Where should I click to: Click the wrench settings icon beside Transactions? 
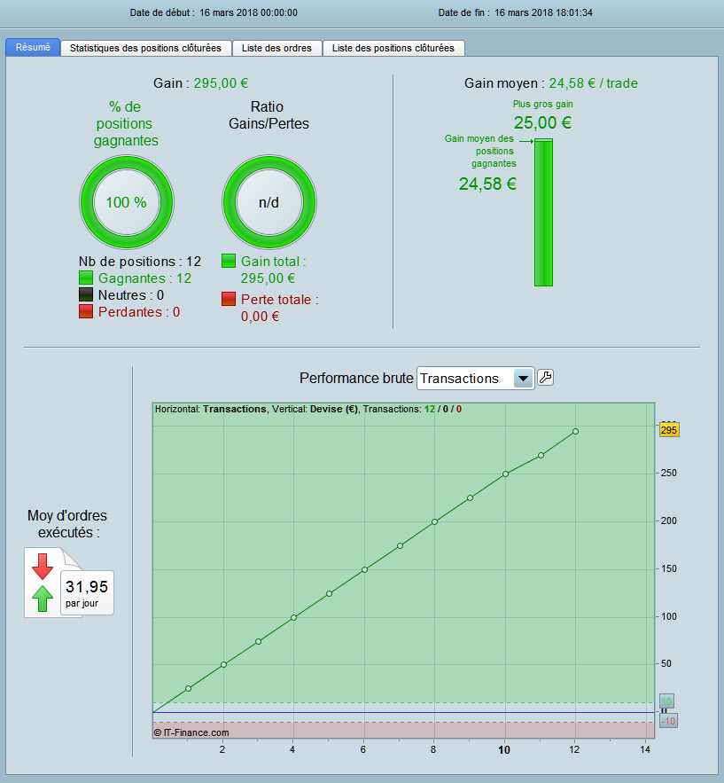click(x=545, y=378)
